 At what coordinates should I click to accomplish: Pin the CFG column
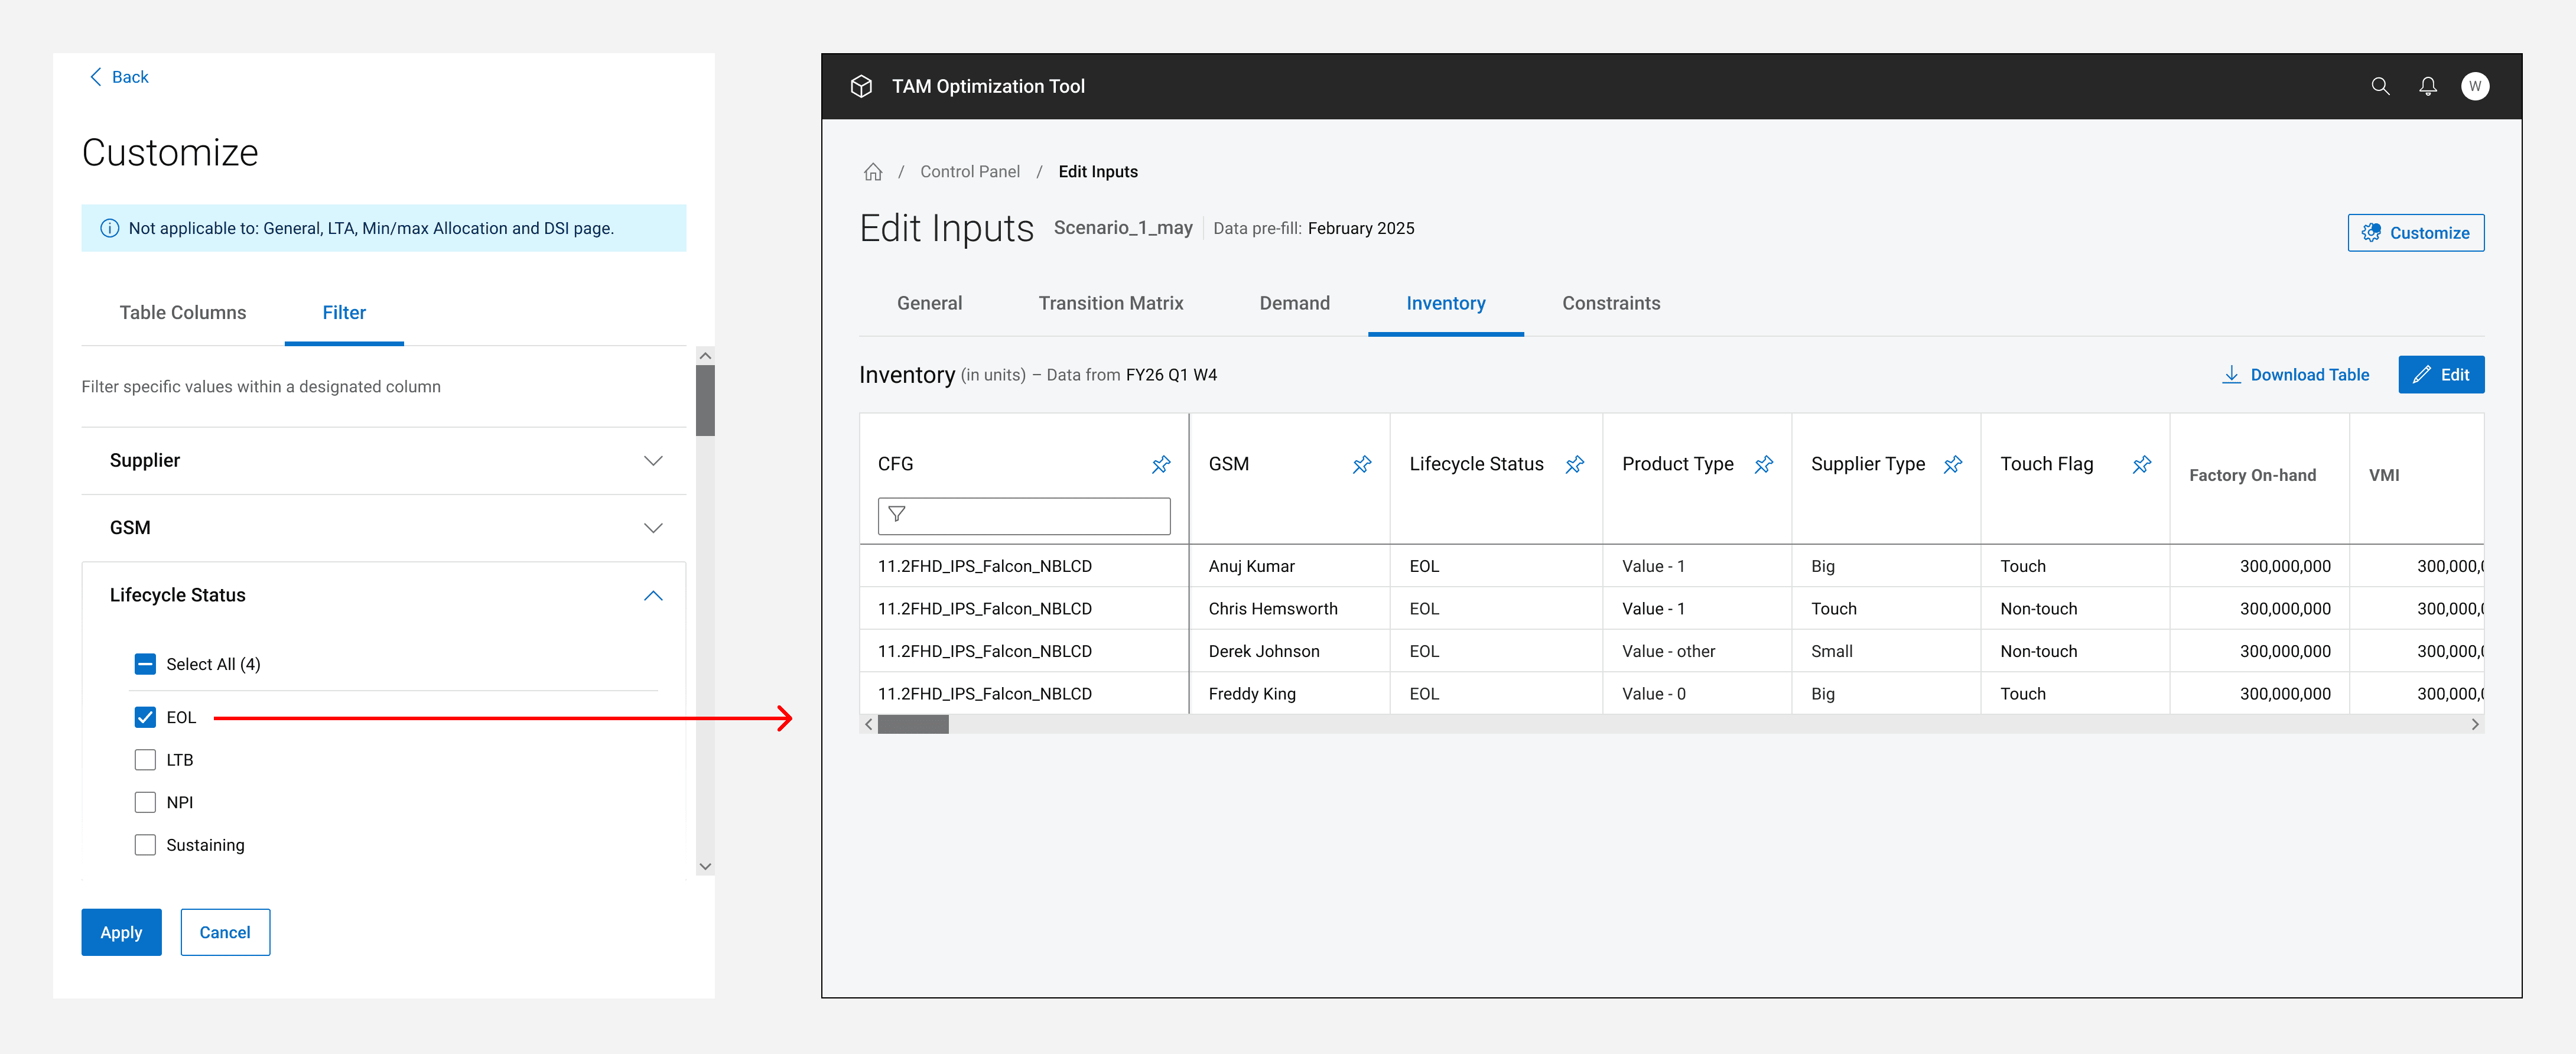point(1160,464)
